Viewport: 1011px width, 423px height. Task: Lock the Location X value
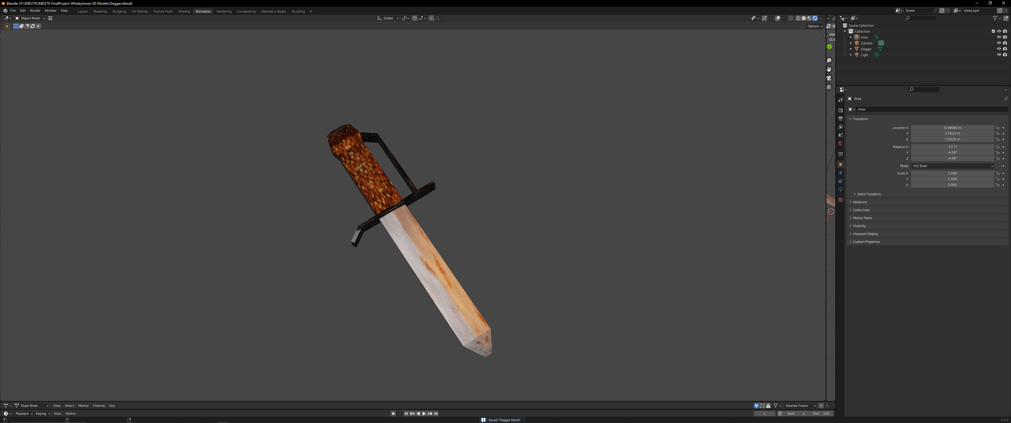point(997,128)
